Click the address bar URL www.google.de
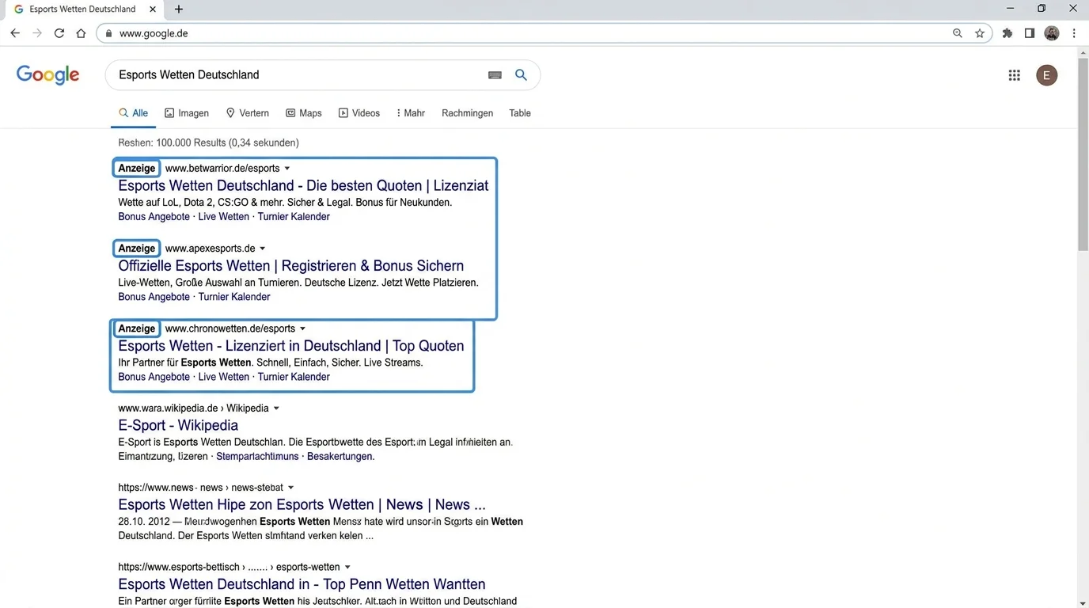Image resolution: width=1089 pixels, height=608 pixels. (154, 33)
